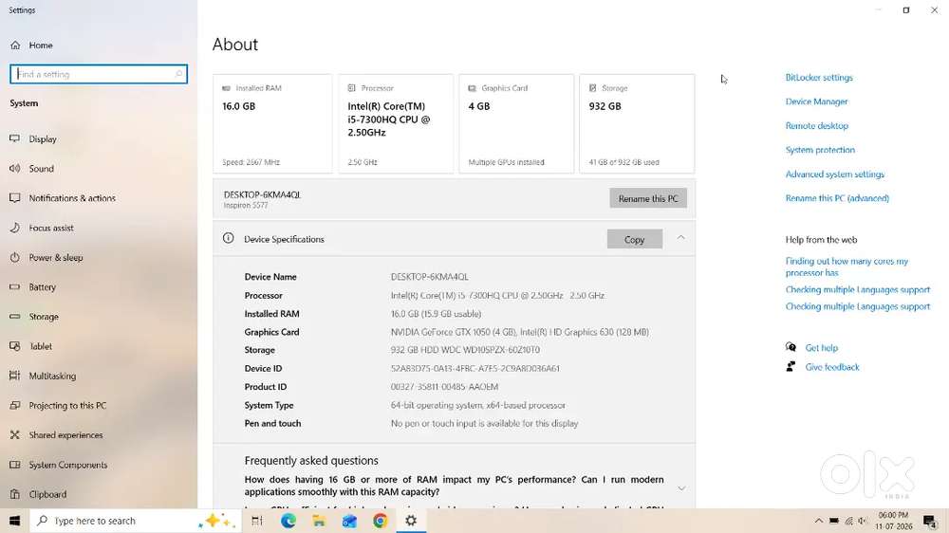Image resolution: width=949 pixels, height=533 pixels.
Task: Open the Windows Start button
Action: (x=14, y=521)
